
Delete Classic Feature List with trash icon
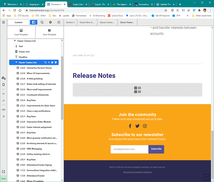[x=56, y=62]
